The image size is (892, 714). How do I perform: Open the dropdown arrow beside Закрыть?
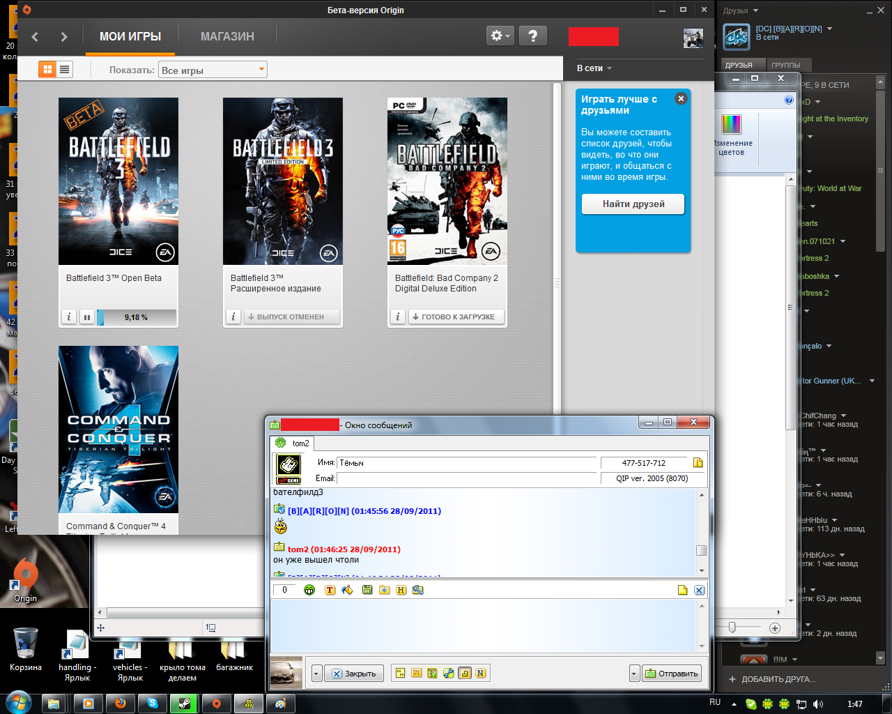click(x=317, y=674)
